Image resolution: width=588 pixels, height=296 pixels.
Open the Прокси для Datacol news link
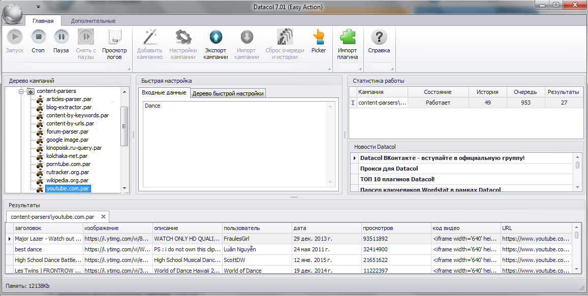point(389,169)
